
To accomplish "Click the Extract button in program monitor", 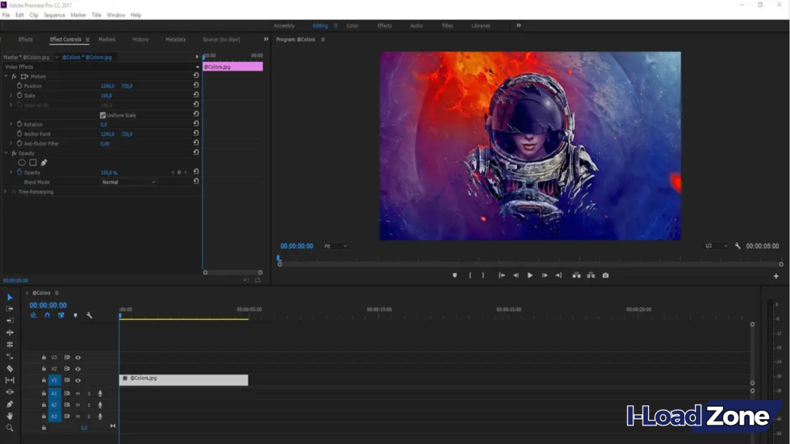I will click(x=591, y=275).
